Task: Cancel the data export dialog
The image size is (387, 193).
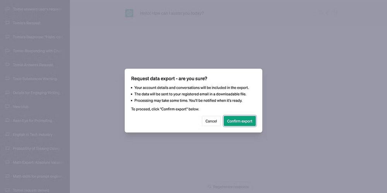Action: coord(211,121)
